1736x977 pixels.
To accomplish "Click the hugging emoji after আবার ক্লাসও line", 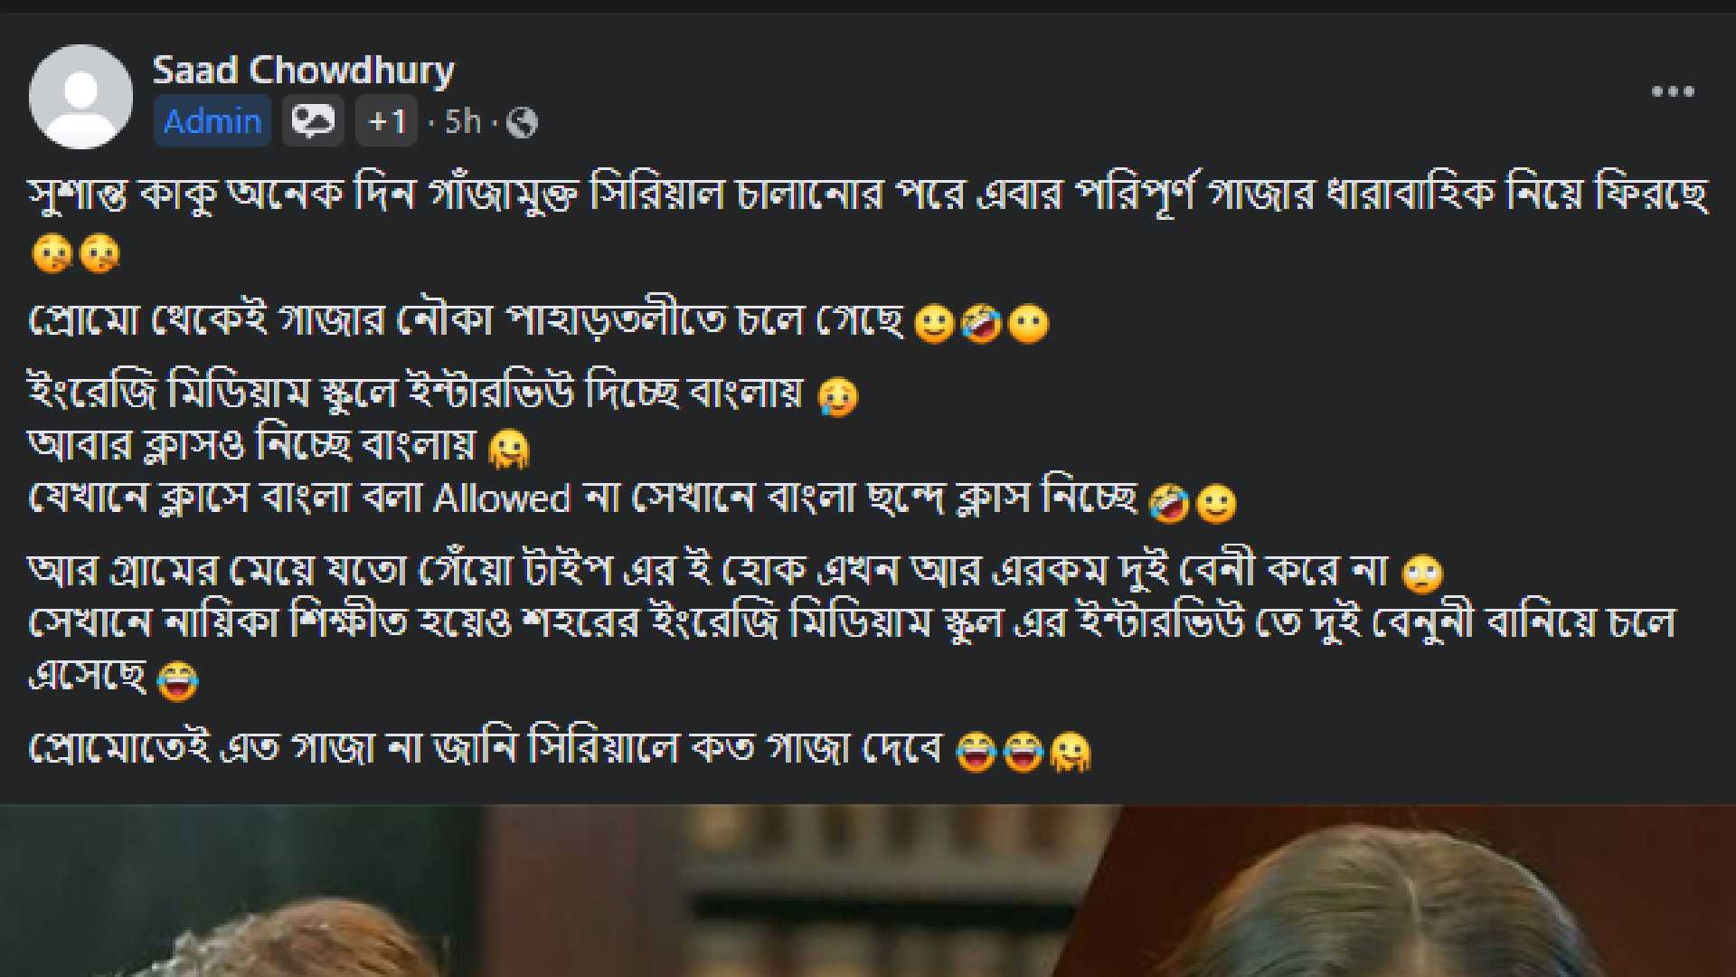I will [509, 449].
